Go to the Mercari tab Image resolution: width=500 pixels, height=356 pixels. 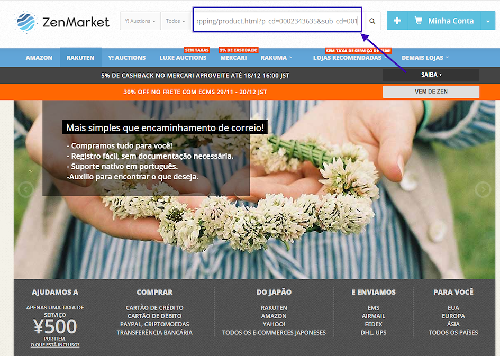233,58
